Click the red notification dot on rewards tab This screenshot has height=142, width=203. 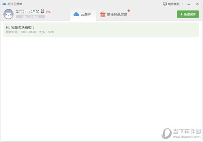[128, 10]
